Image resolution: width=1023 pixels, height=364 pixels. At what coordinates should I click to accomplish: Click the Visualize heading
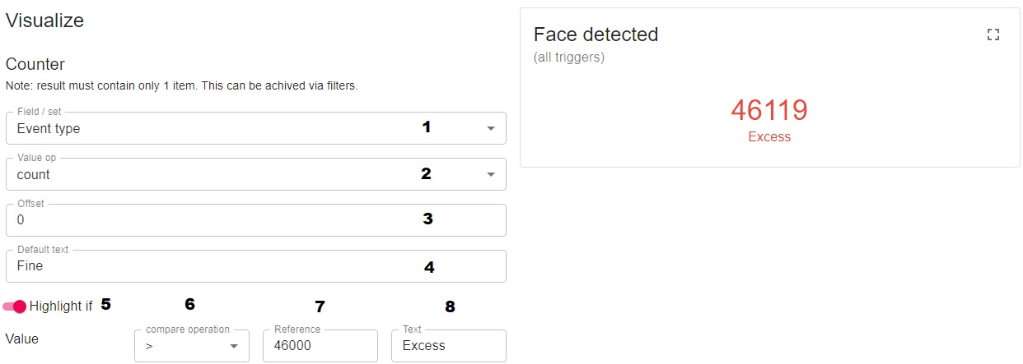point(44,21)
